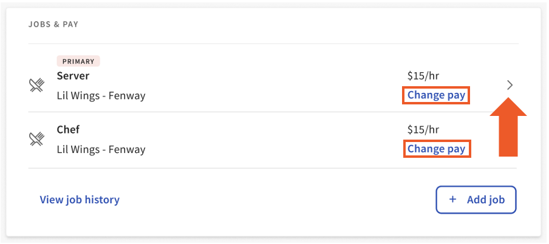Select the Server job title
The height and width of the screenshot is (244, 549).
(x=73, y=76)
